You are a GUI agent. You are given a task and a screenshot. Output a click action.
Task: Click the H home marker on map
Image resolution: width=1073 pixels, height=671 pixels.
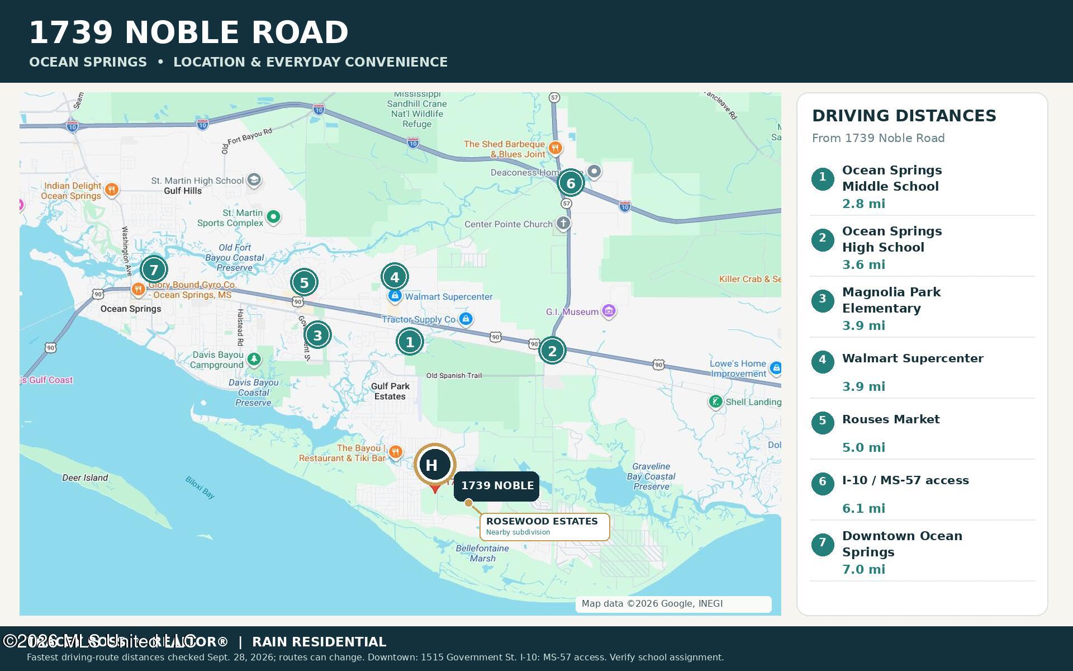[435, 465]
